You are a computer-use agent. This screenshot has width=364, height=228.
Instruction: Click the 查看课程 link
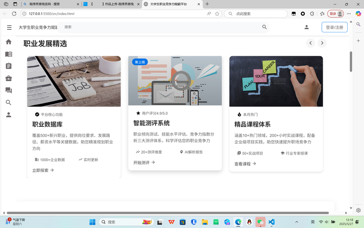(x=245, y=164)
